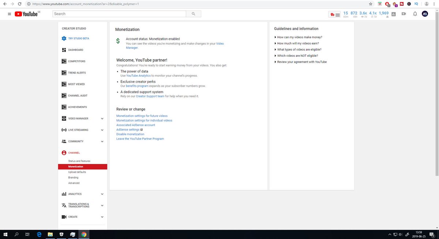Click the browser address bar URL
The height and width of the screenshot is (239, 439).
click(x=86, y=4)
